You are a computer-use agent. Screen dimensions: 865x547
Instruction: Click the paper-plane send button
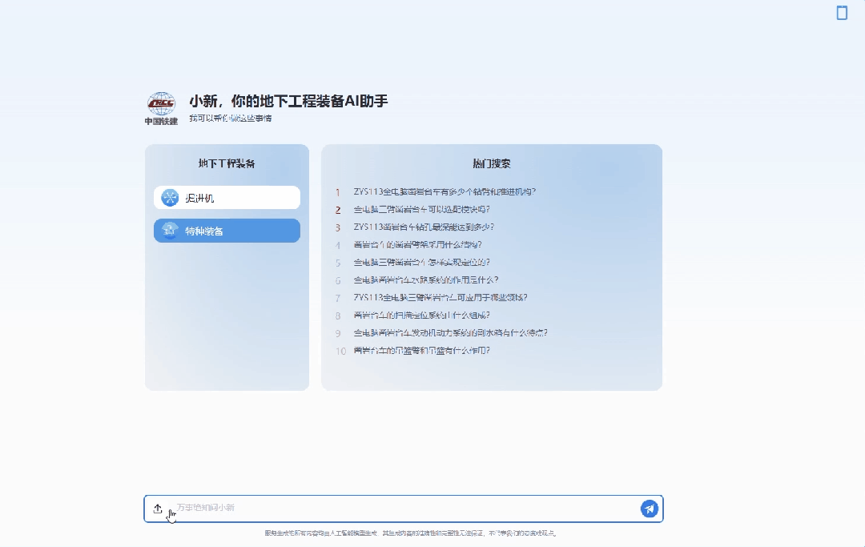650,509
